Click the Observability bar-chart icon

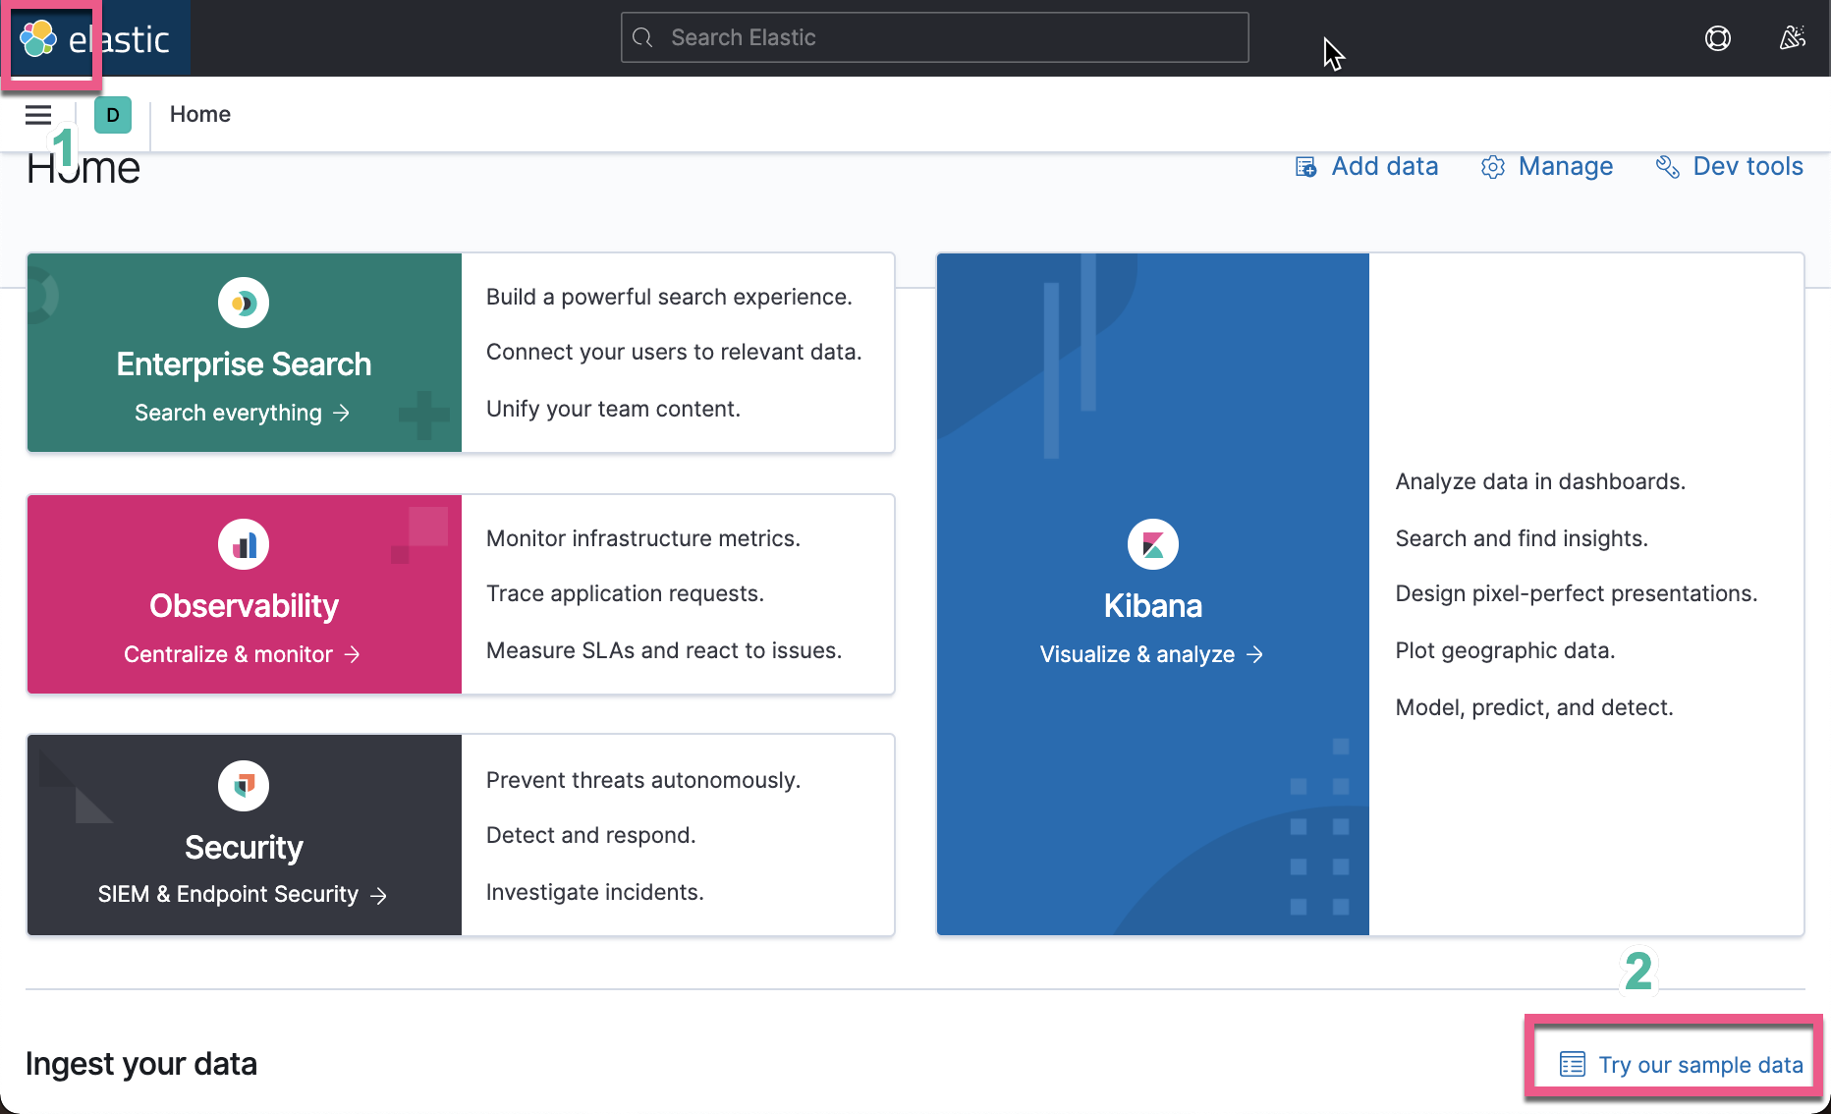243,543
